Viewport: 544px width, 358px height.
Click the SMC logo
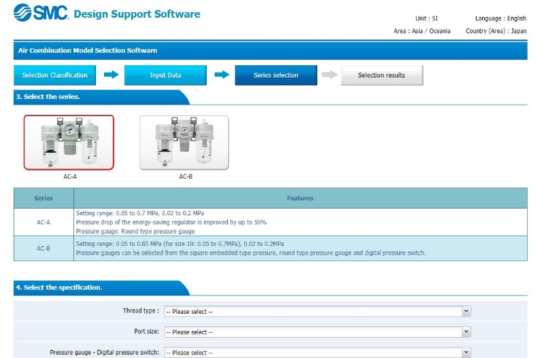[41, 13]
